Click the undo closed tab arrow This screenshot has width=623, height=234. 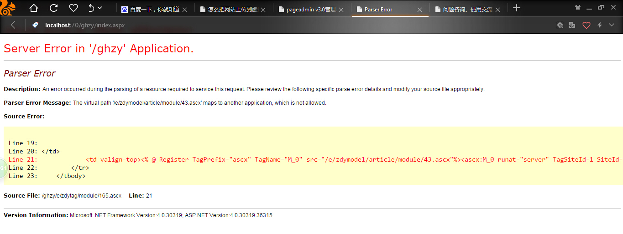(91, 8)
